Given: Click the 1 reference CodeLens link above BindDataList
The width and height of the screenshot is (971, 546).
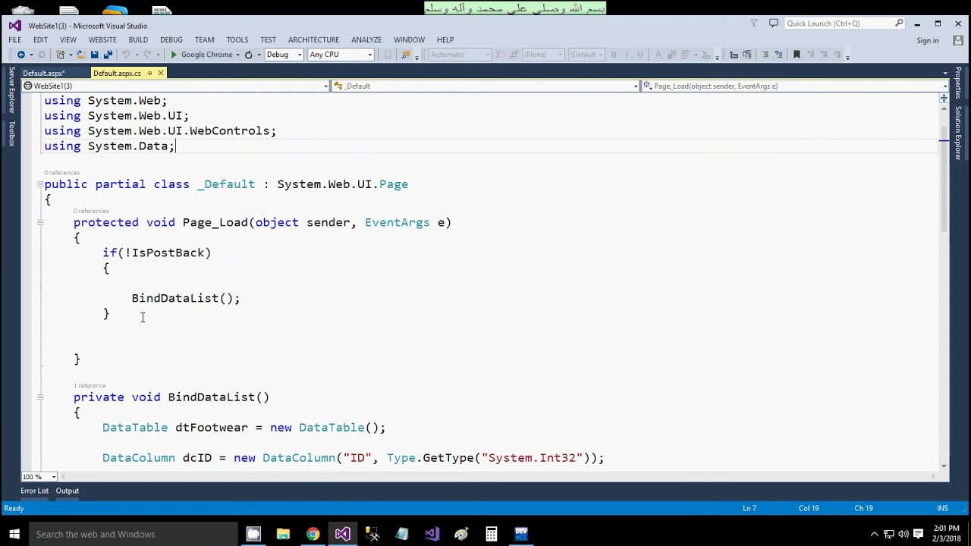Looking at the screenshot, I should point(90,385).
